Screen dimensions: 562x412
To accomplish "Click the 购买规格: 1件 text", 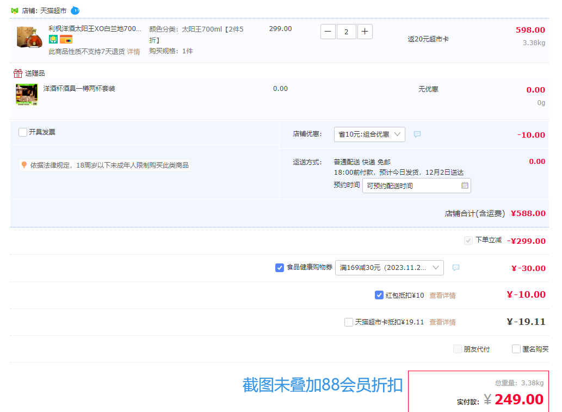I will pos(171,51).
